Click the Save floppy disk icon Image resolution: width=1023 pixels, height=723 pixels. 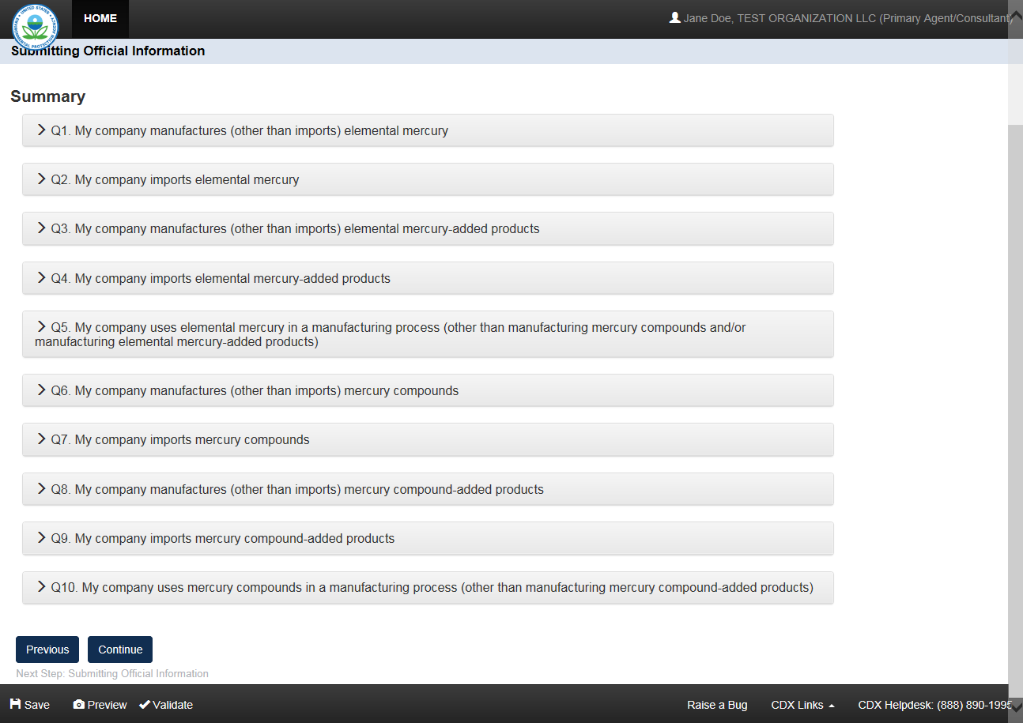coord(16,704)
